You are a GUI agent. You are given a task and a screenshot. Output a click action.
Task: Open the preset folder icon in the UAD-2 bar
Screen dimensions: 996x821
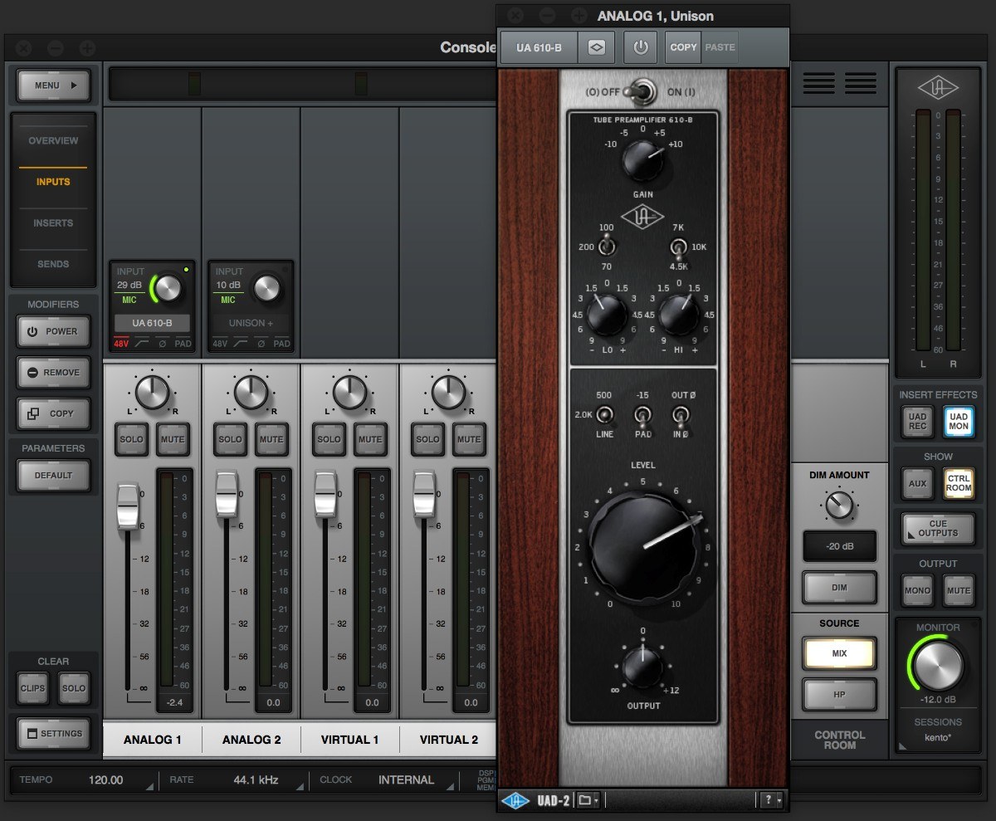tap(588, 800)
